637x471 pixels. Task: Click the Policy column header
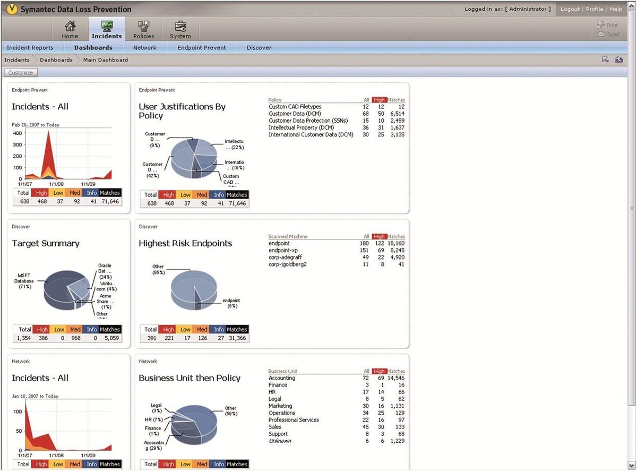pyautogui.click(x=275, y=100)
